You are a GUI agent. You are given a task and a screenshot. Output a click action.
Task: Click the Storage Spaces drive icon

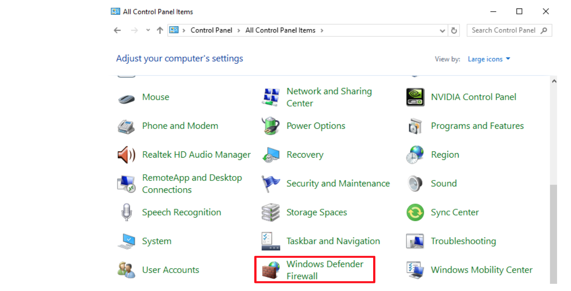[271, 212]
